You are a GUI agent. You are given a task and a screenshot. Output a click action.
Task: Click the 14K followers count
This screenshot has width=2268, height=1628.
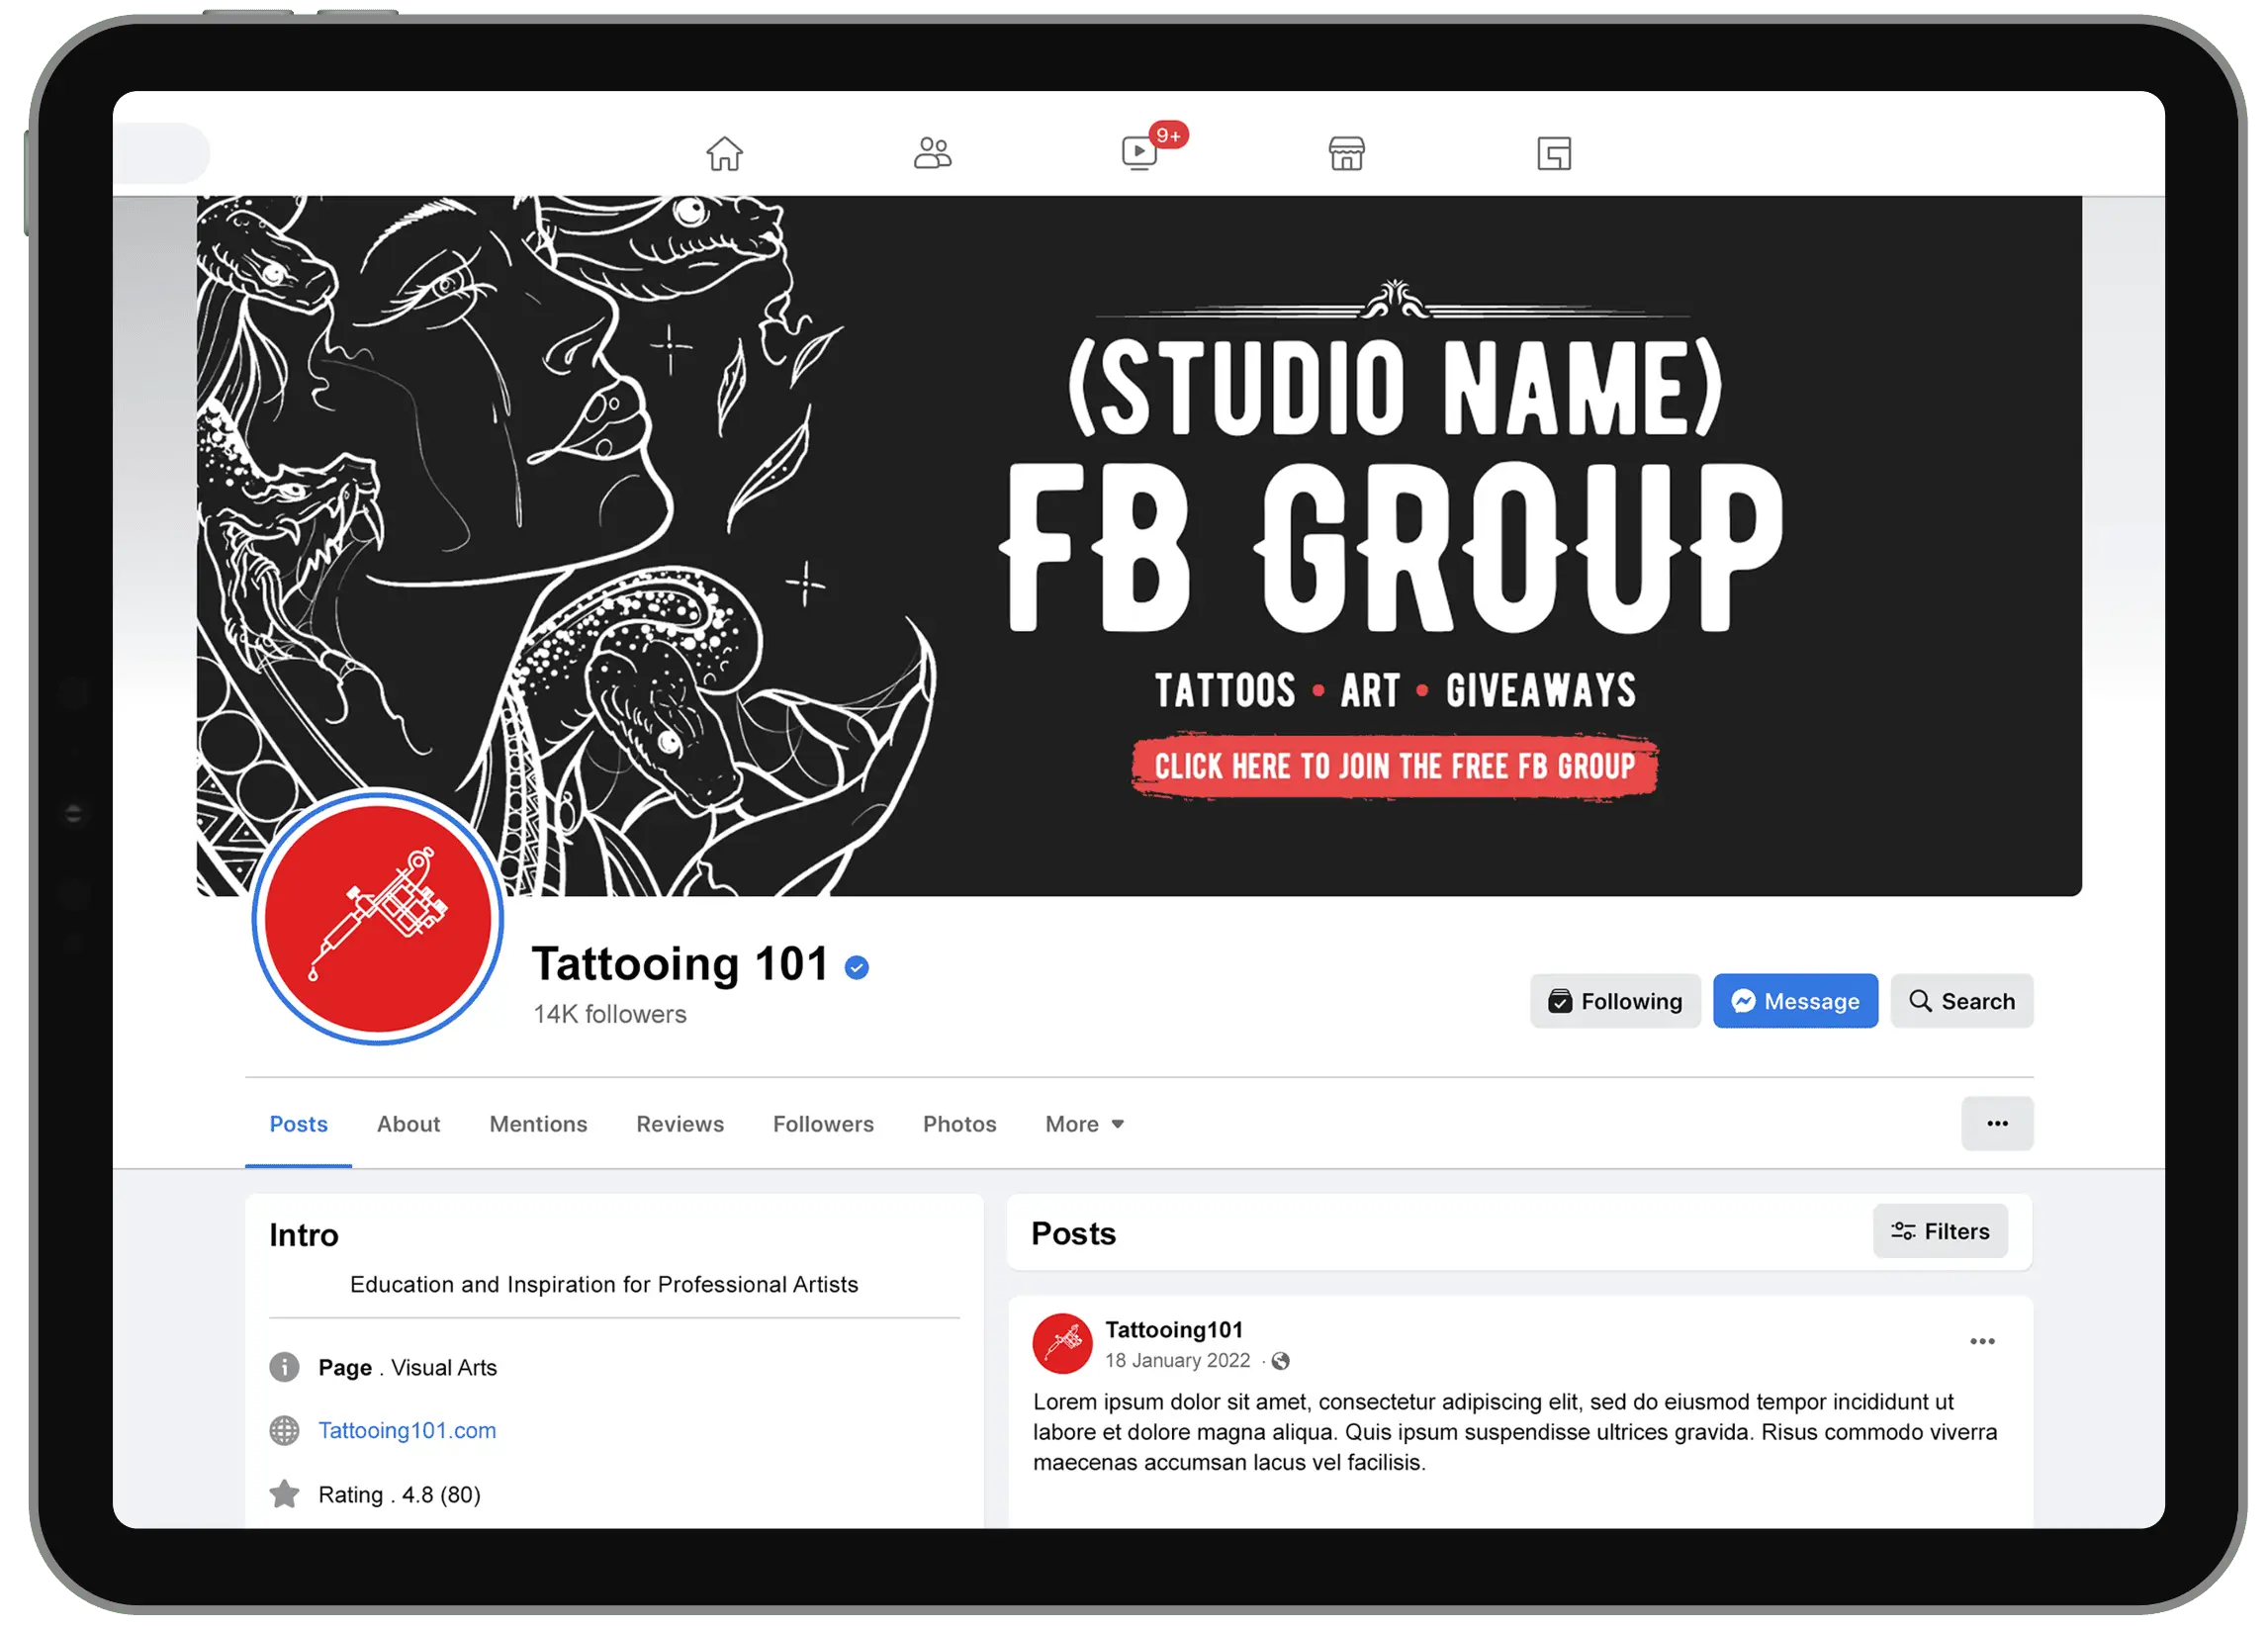coord(610,1015)
